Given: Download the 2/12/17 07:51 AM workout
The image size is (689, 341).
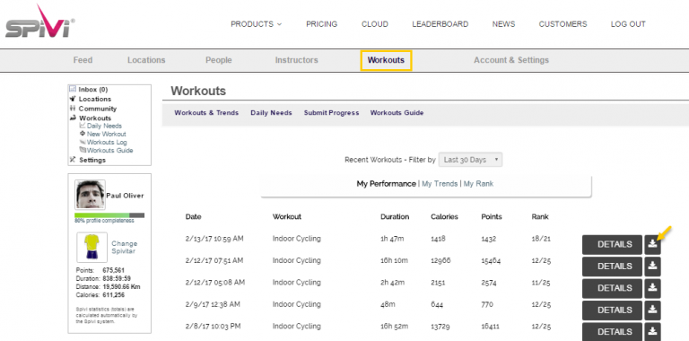Looking at the screenshot, I should coord(652,267).
